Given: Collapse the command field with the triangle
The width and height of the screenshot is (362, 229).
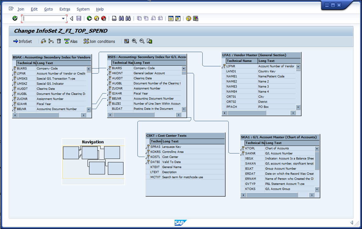Looking at the screenshot, I should tap(72, 18).
